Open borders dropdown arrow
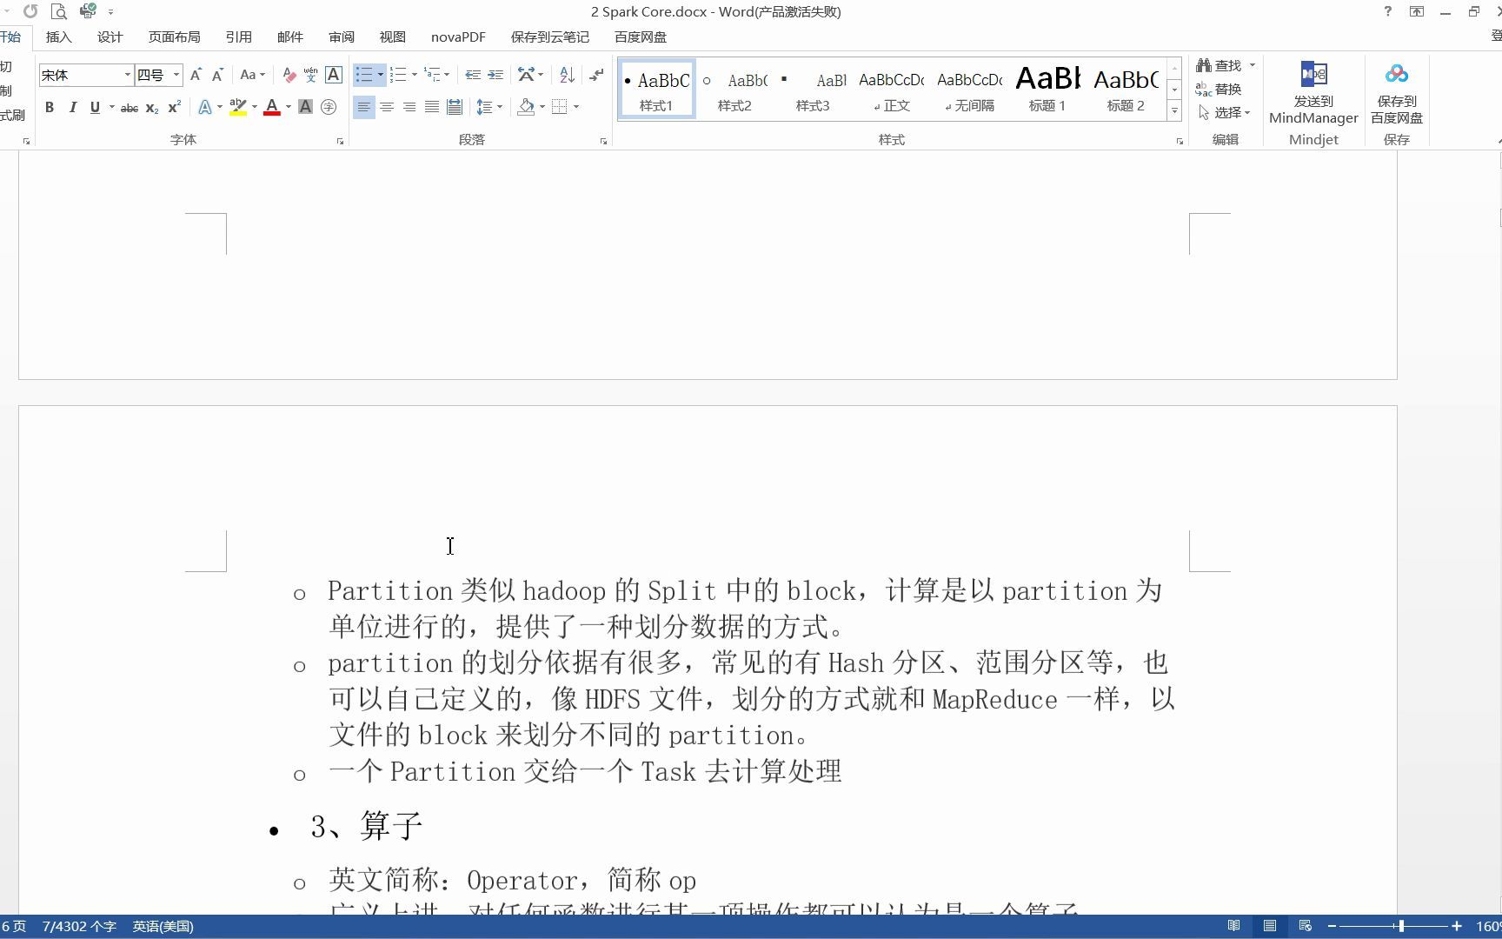This screenshot has height=939, width=1502. click(576, 107)
